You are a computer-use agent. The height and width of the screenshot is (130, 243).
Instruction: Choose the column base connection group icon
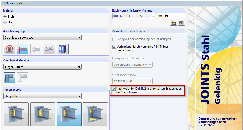[x=10, y=49]
